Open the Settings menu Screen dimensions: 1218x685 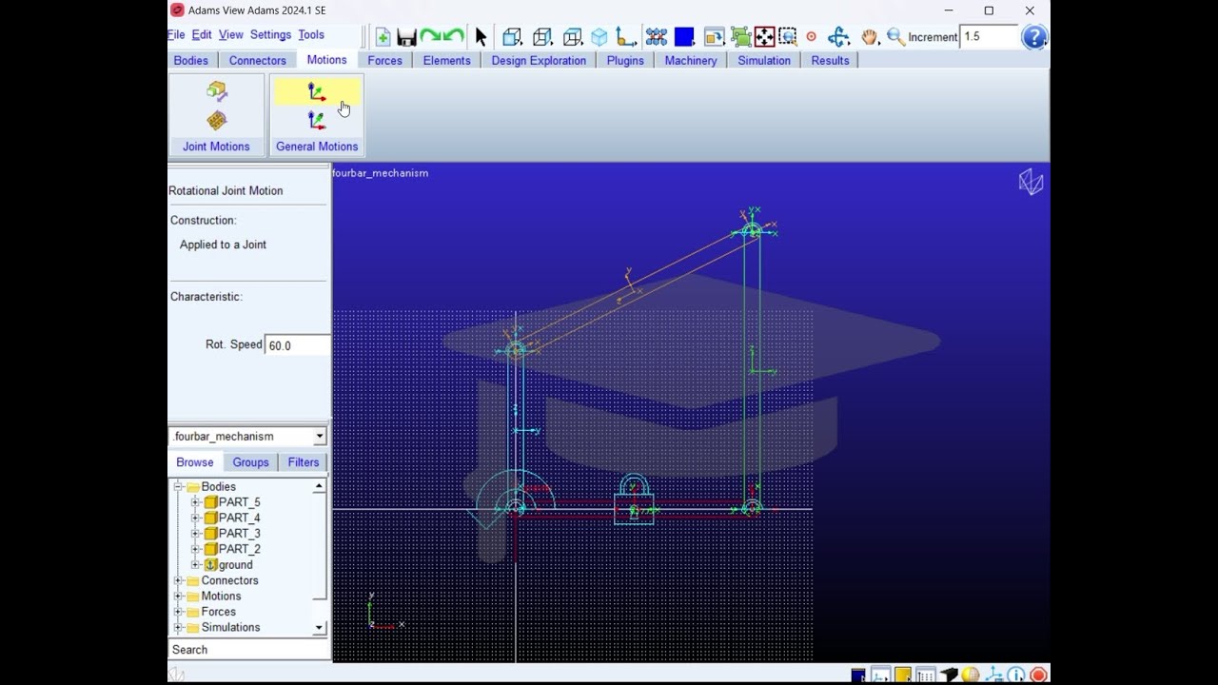click(x=270, y=34)
